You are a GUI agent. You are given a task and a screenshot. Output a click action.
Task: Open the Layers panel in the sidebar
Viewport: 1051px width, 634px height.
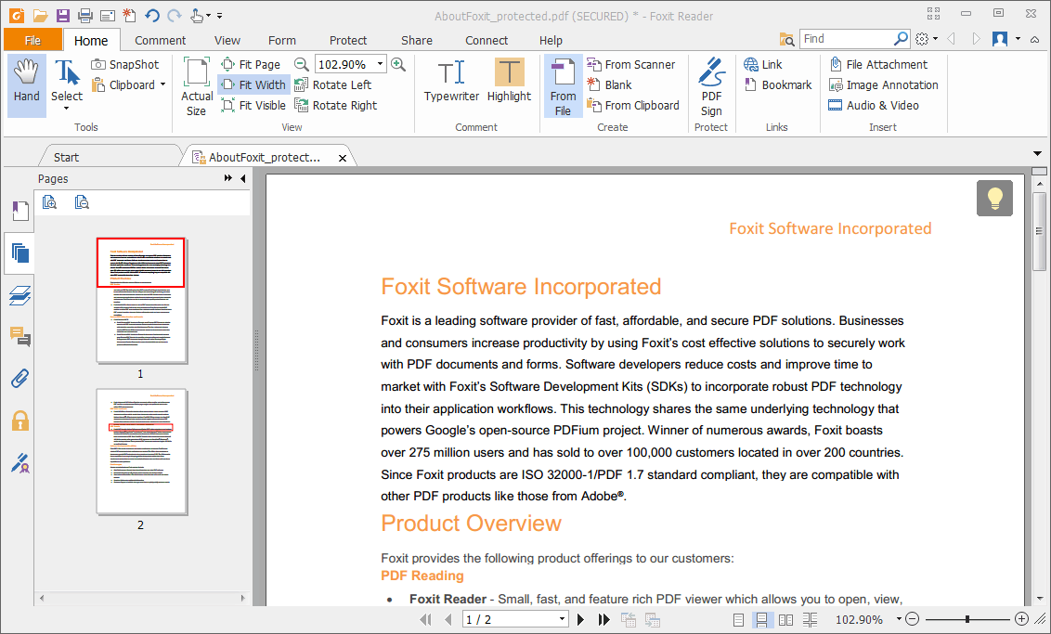click(x=19, y=297)
